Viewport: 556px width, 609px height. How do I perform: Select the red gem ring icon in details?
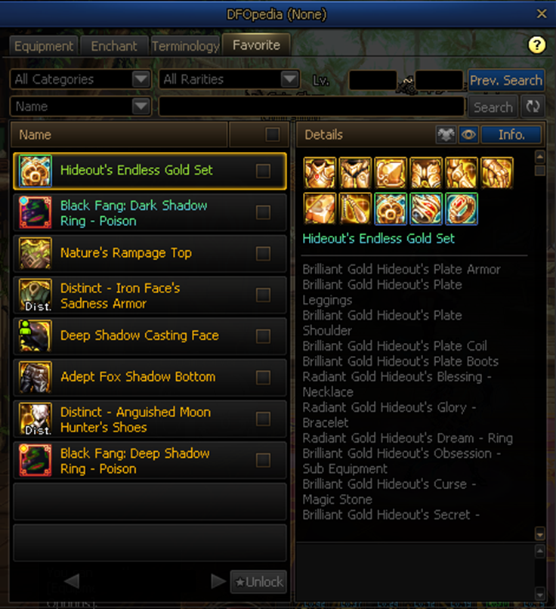462,209
